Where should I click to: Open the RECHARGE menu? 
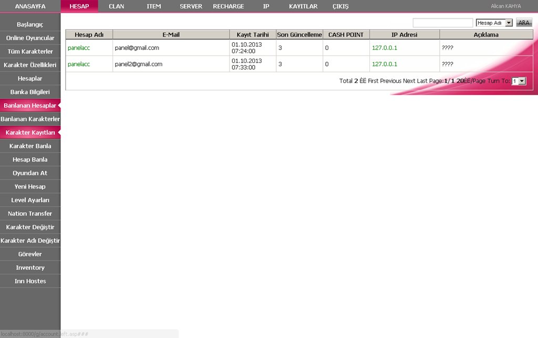pyautogui.click(x=229, y=6)
